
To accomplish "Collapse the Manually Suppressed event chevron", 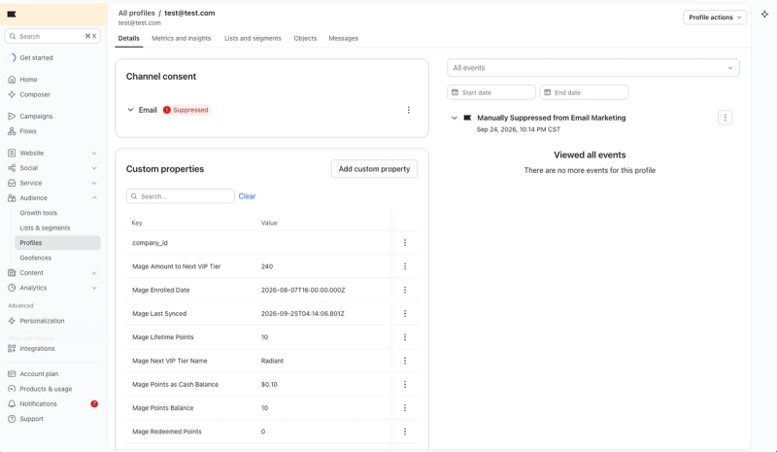I will [x=454, y=118].
